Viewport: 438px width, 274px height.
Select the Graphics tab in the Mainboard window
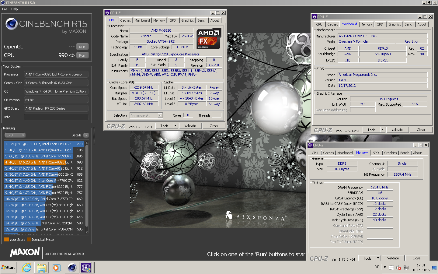(395, 24)
